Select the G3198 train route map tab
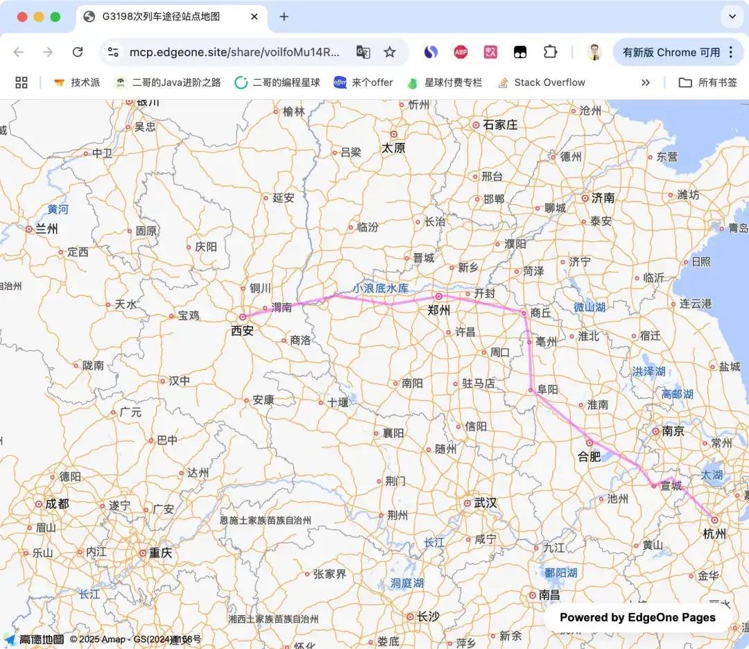 pyautogui.click(x=171, y=17)
